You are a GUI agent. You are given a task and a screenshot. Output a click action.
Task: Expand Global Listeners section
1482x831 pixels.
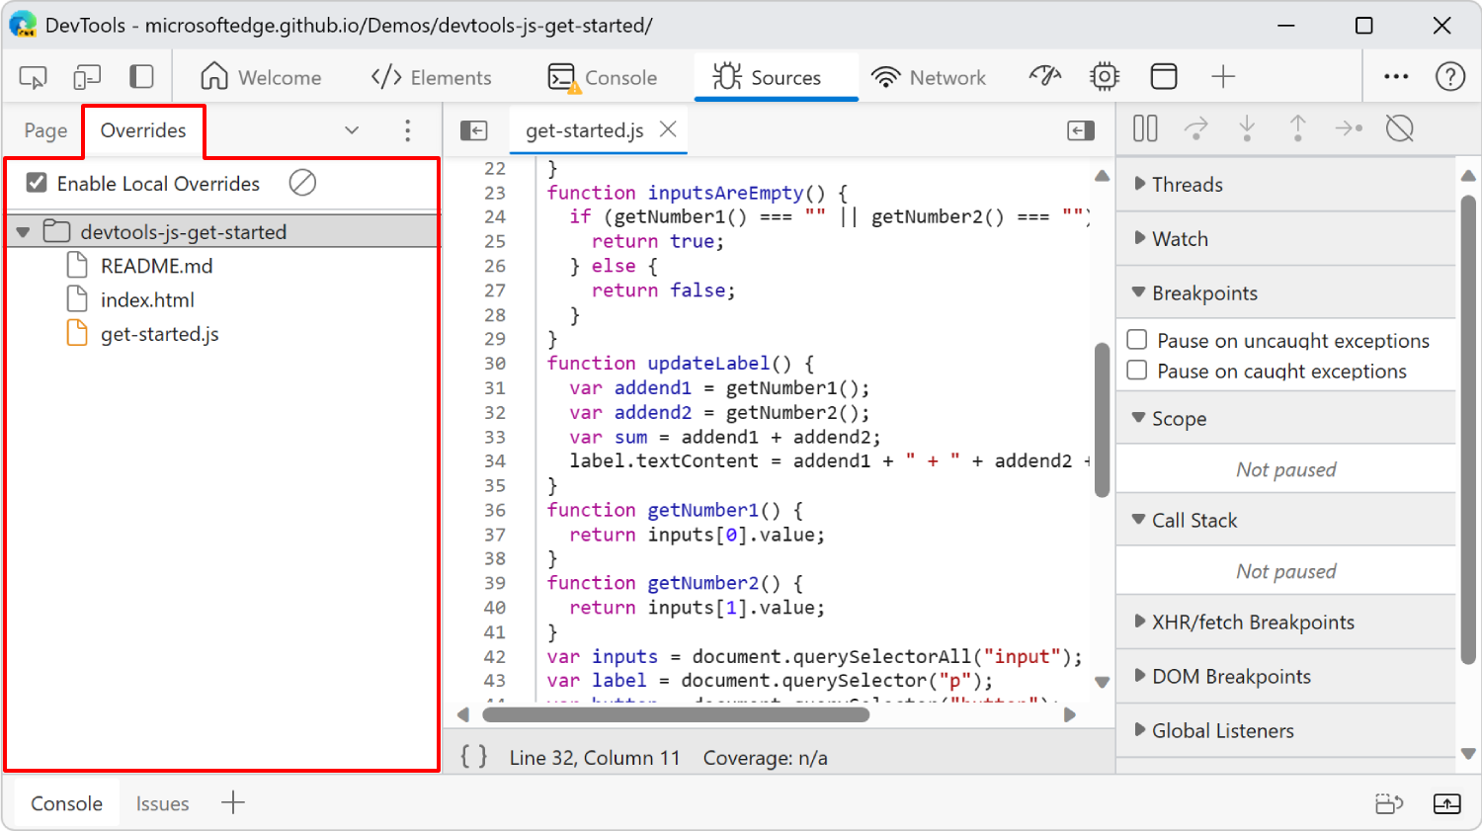click(1286, 731)
